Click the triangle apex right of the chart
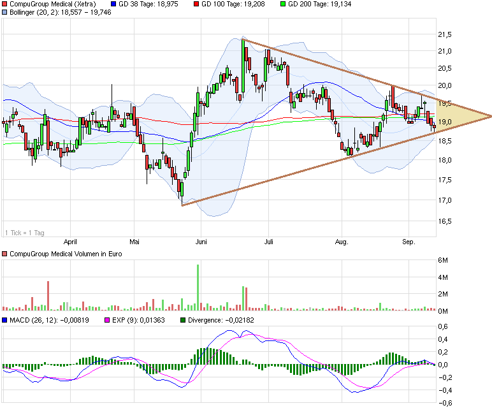Image resolution: width=492 pixels, height=408 pixels. pos(490,117)
